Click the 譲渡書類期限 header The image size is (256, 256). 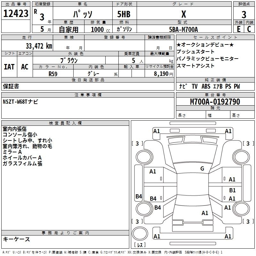159,37
